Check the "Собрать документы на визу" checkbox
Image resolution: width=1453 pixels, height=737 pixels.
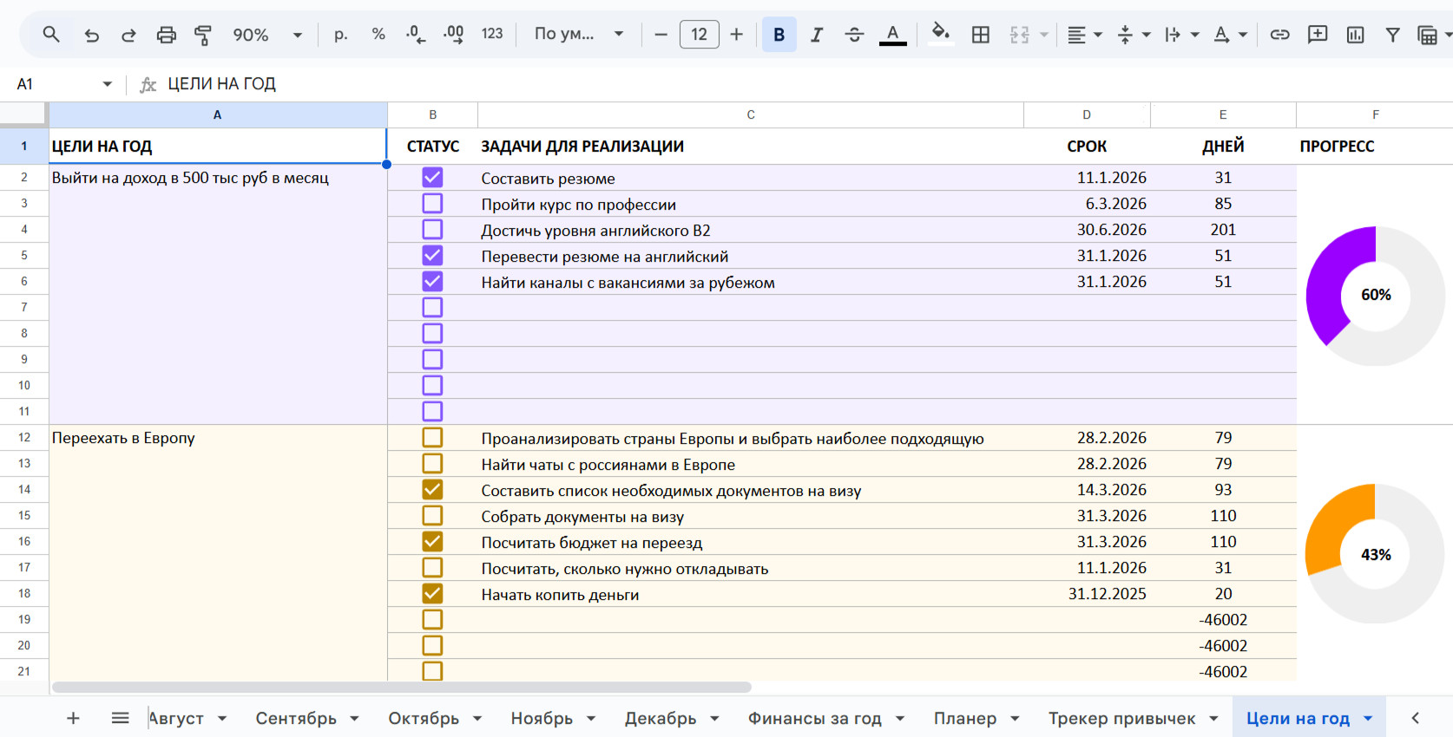click(432, 516)
